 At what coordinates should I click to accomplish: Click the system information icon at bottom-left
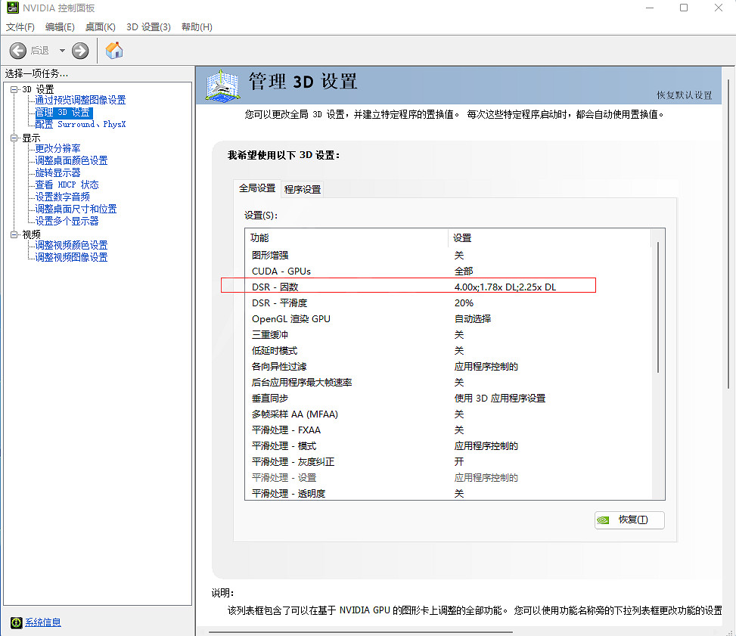16,622
